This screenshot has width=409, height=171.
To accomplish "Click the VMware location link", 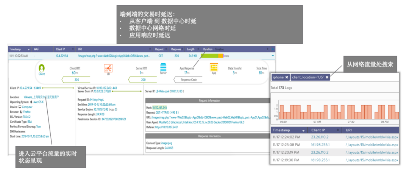I will pos(41,97).
